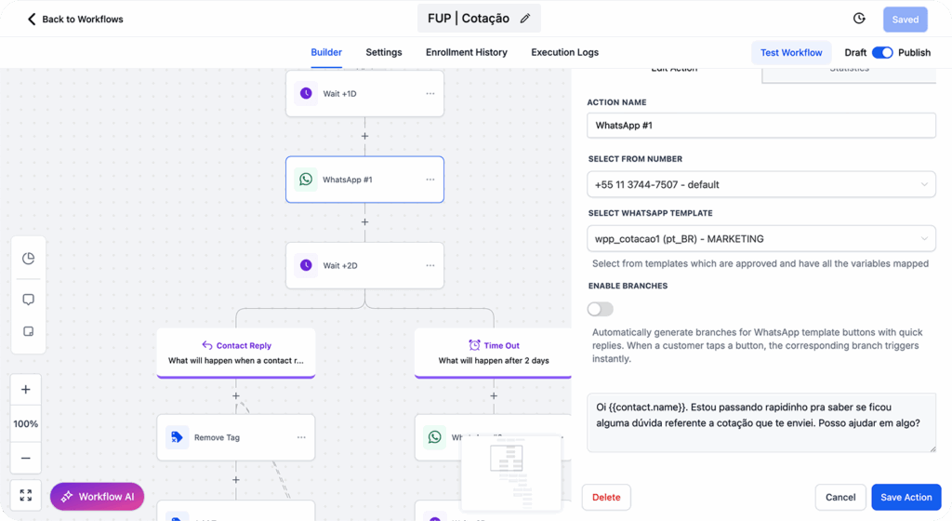The height and width of the screenshot is (521, 952).
Task: Click the Delete button
Action: [606, 497]
